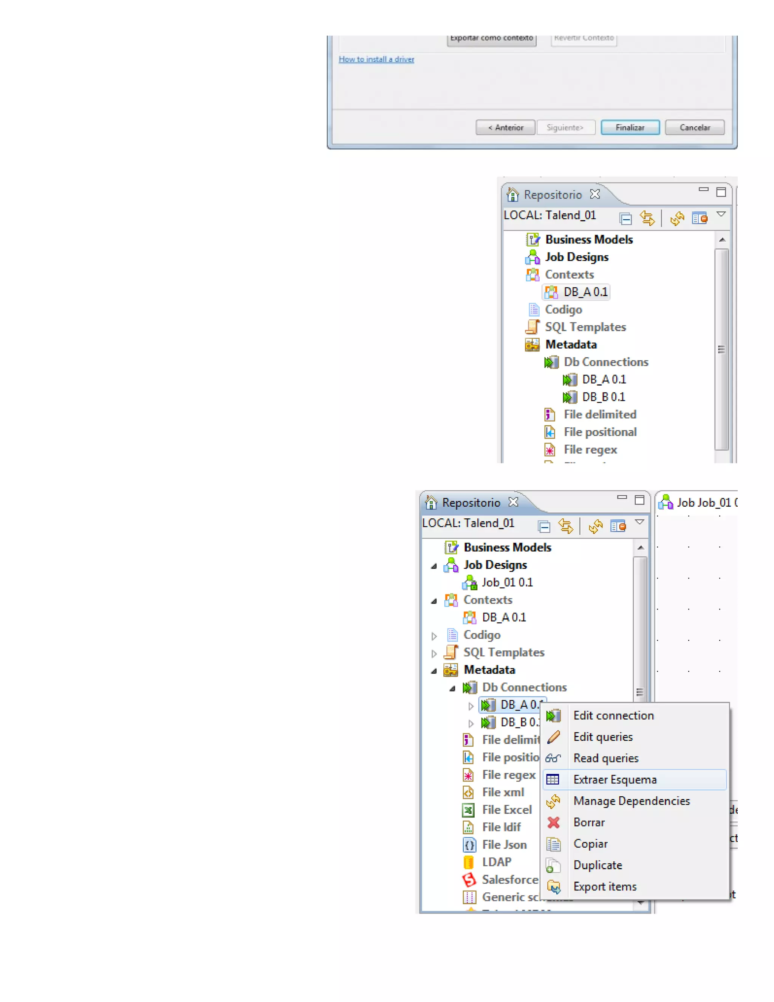Open the 'How to install a driver' link
Image resolution: width=774 pixels, height=1002 pixels.
coord(376,59)
